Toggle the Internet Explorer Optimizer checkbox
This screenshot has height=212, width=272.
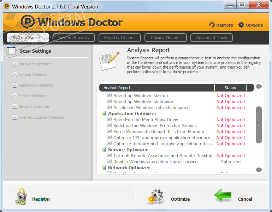coord(14,117)
